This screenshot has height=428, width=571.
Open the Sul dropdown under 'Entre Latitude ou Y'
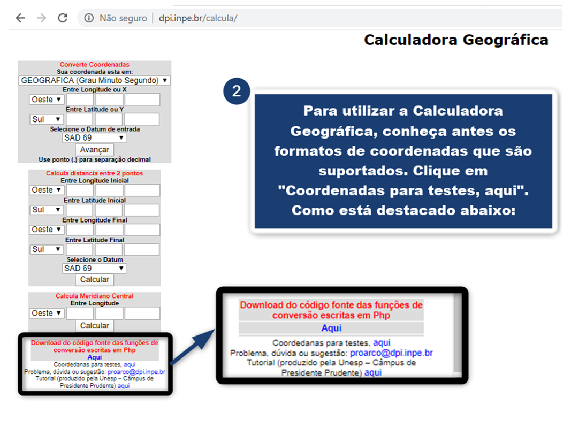47,119
